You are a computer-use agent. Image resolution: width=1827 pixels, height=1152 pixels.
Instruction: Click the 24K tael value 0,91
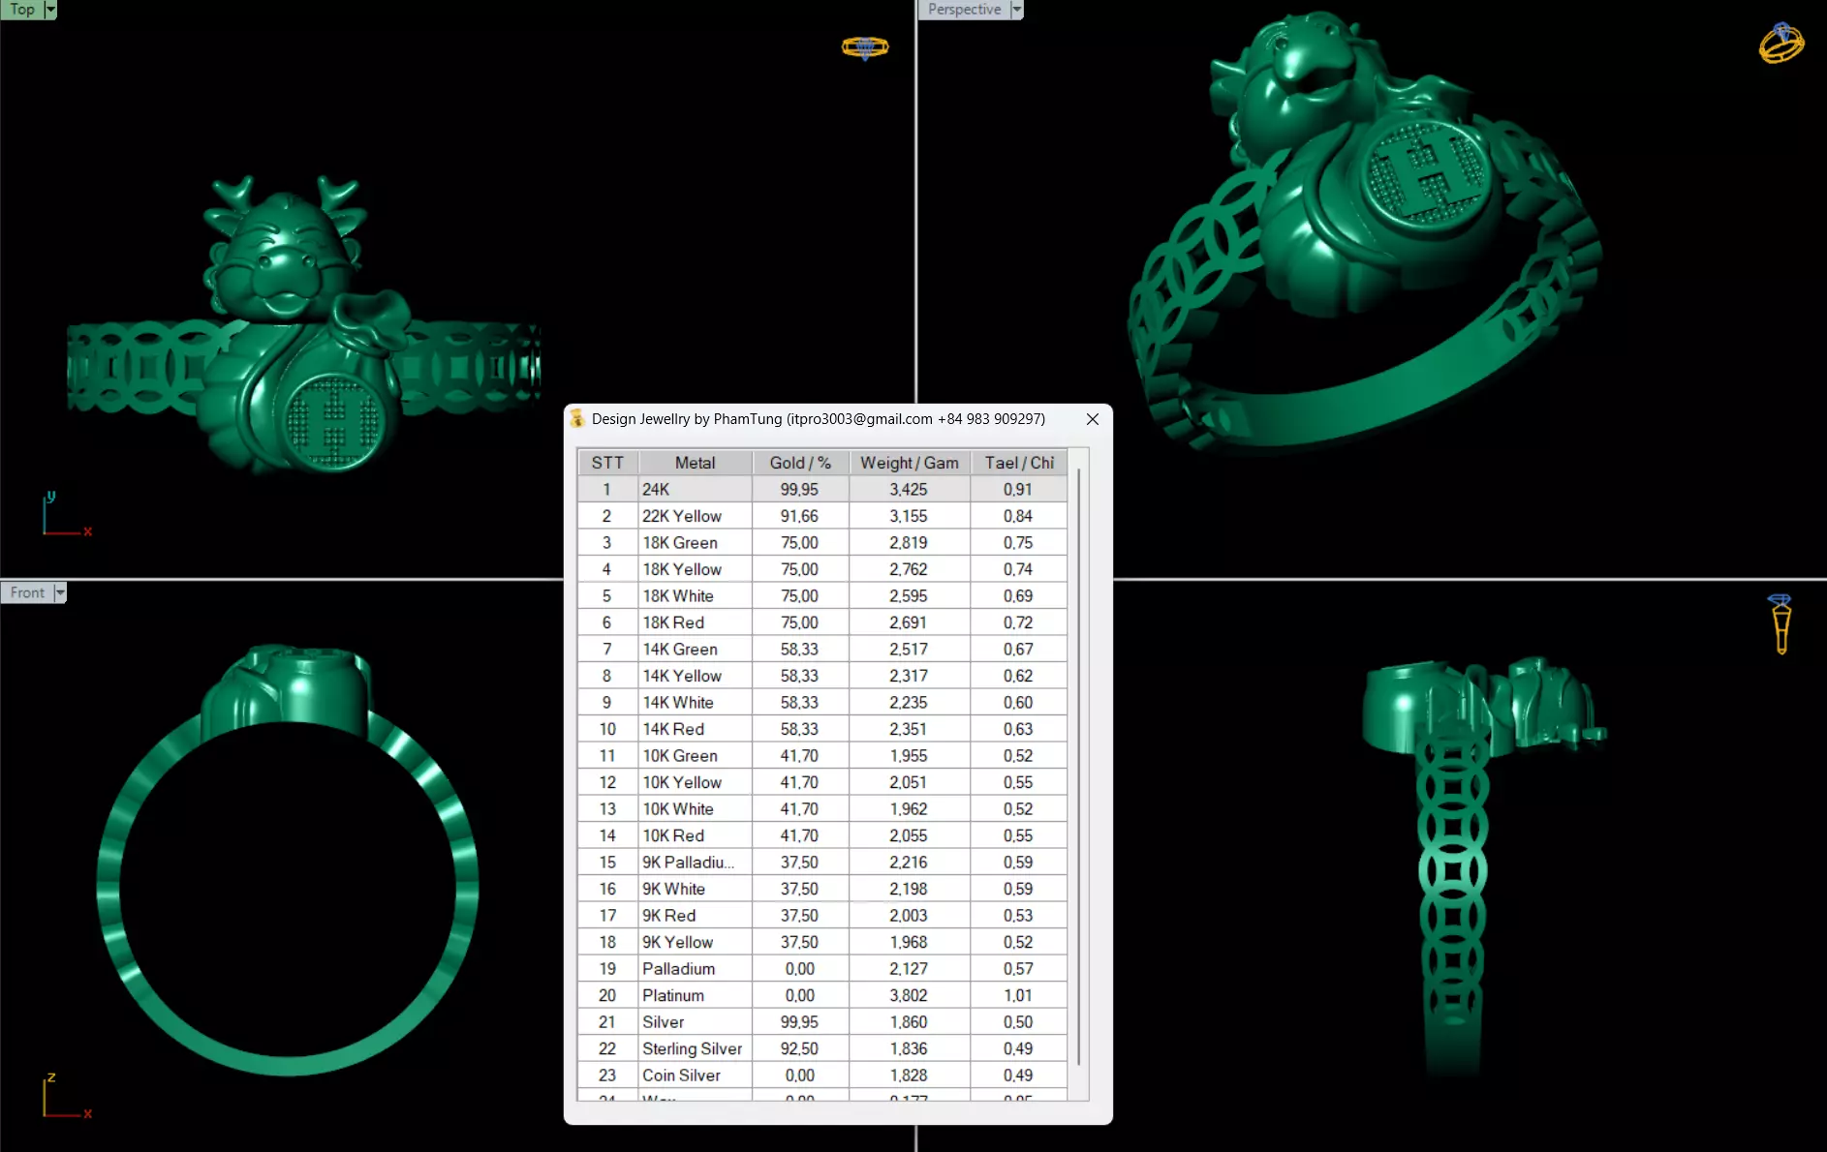[x=1018, y=490]
